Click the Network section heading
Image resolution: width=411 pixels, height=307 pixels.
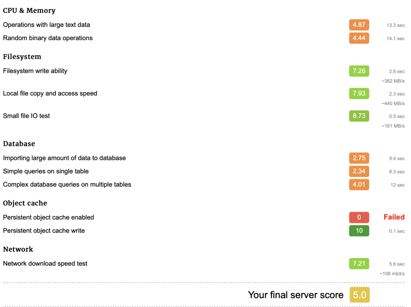pos(18,249)
